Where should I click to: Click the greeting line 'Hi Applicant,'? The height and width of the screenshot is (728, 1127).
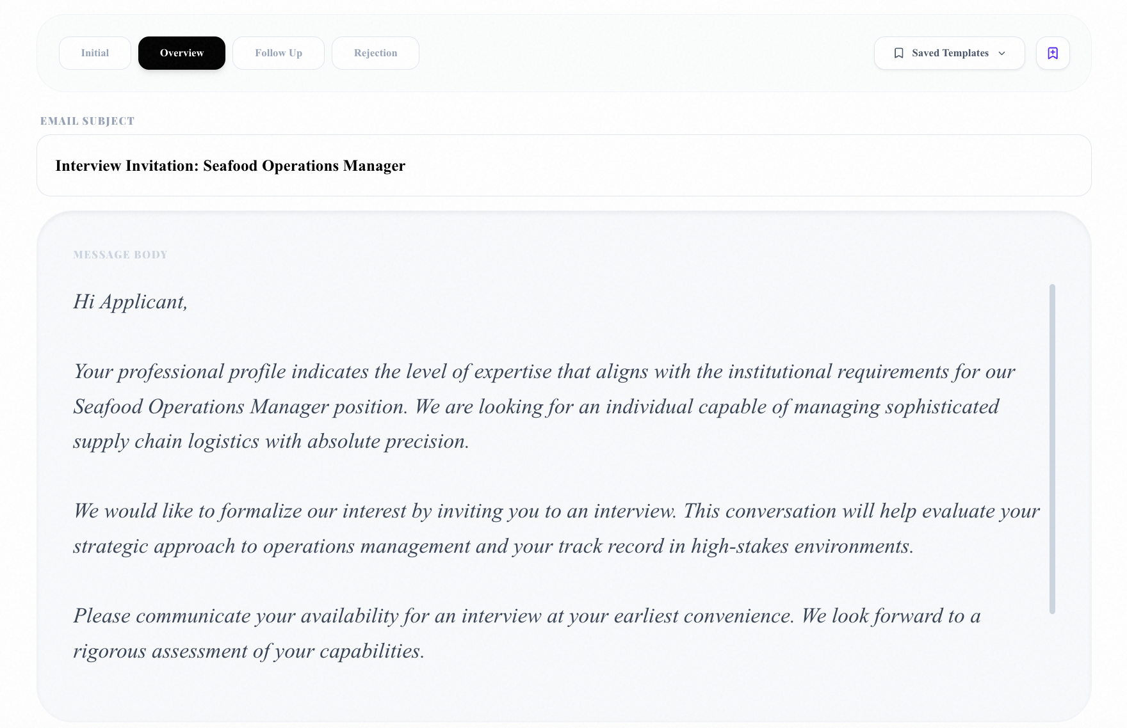pos(130,301)
